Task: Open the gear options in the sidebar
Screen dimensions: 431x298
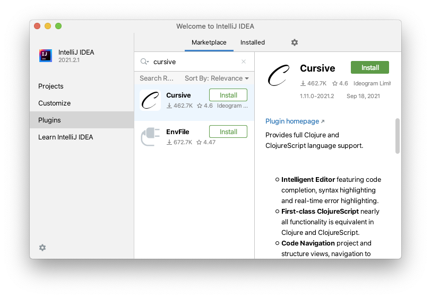Action: click(x=42, y=248)
